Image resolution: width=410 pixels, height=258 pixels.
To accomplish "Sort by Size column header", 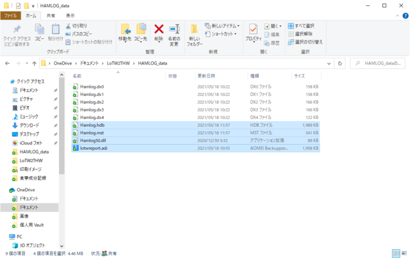I will tap(306, 76).
